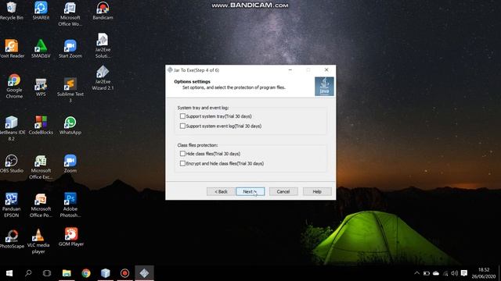This screenshot has height=281, width=501.
Task: Open the NetBeans IDE 8.2 desktop icon
Action: pos(12,128)
